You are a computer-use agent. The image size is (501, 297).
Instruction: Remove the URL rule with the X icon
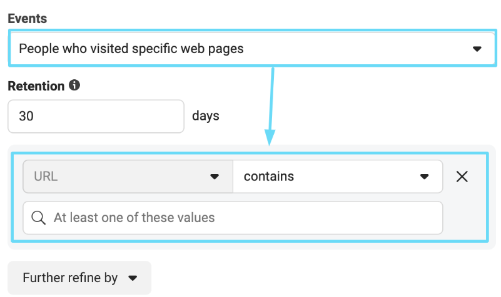[462, 177]
